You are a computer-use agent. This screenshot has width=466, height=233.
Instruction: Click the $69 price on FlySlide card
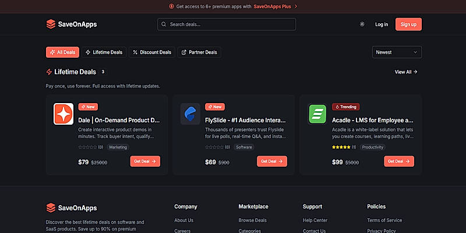[210, 163]
